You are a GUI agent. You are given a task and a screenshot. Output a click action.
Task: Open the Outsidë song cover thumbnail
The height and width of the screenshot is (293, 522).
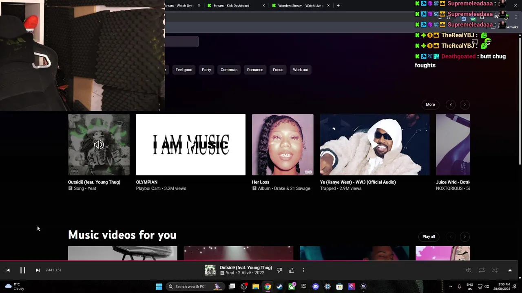[99, 144]
